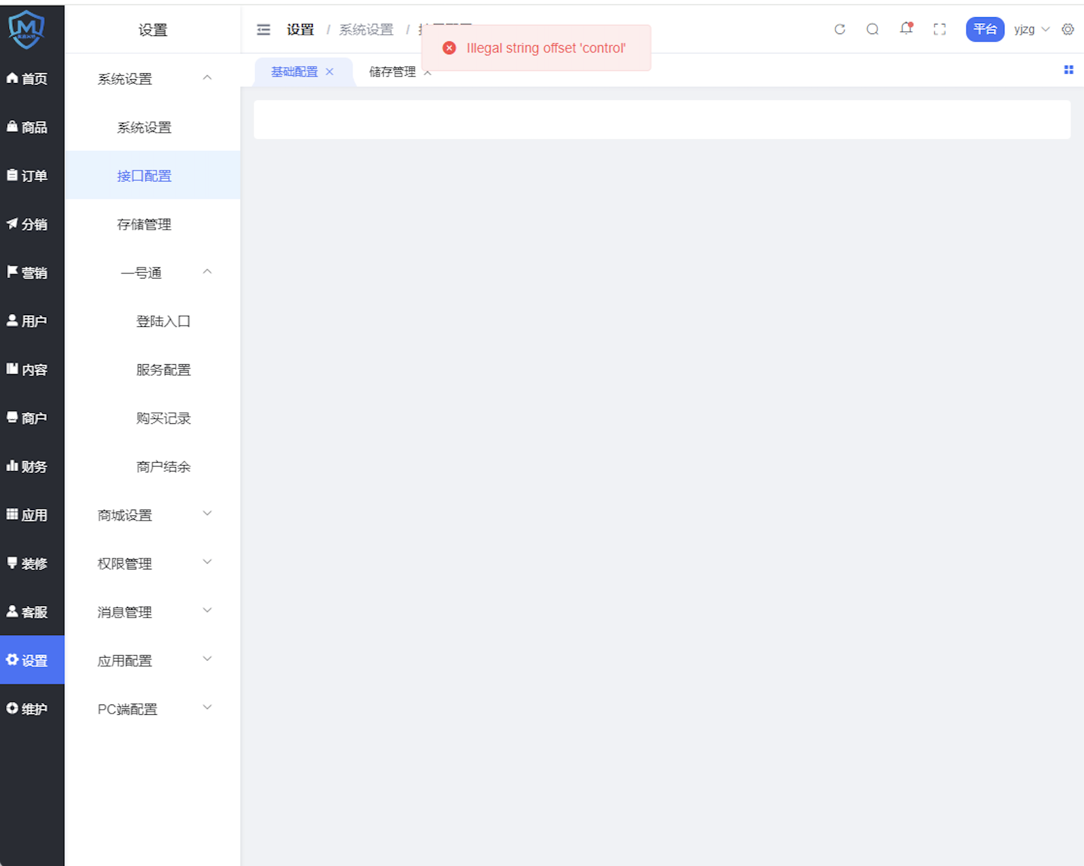Collapse the 一号通 submenu
This screenshot has width=1084, height=866.
(x=207, y=272)
